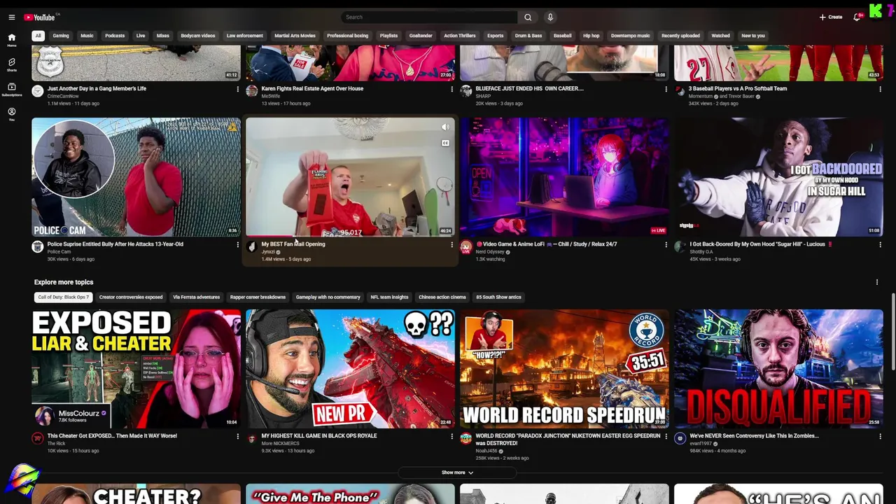896x504 pixels.
Task: Select the Bodycam videos chip
Action: click(198, 36)
